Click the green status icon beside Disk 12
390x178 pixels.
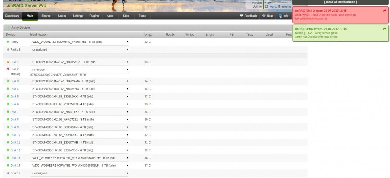pyautogui.click(x=8, y=150)
